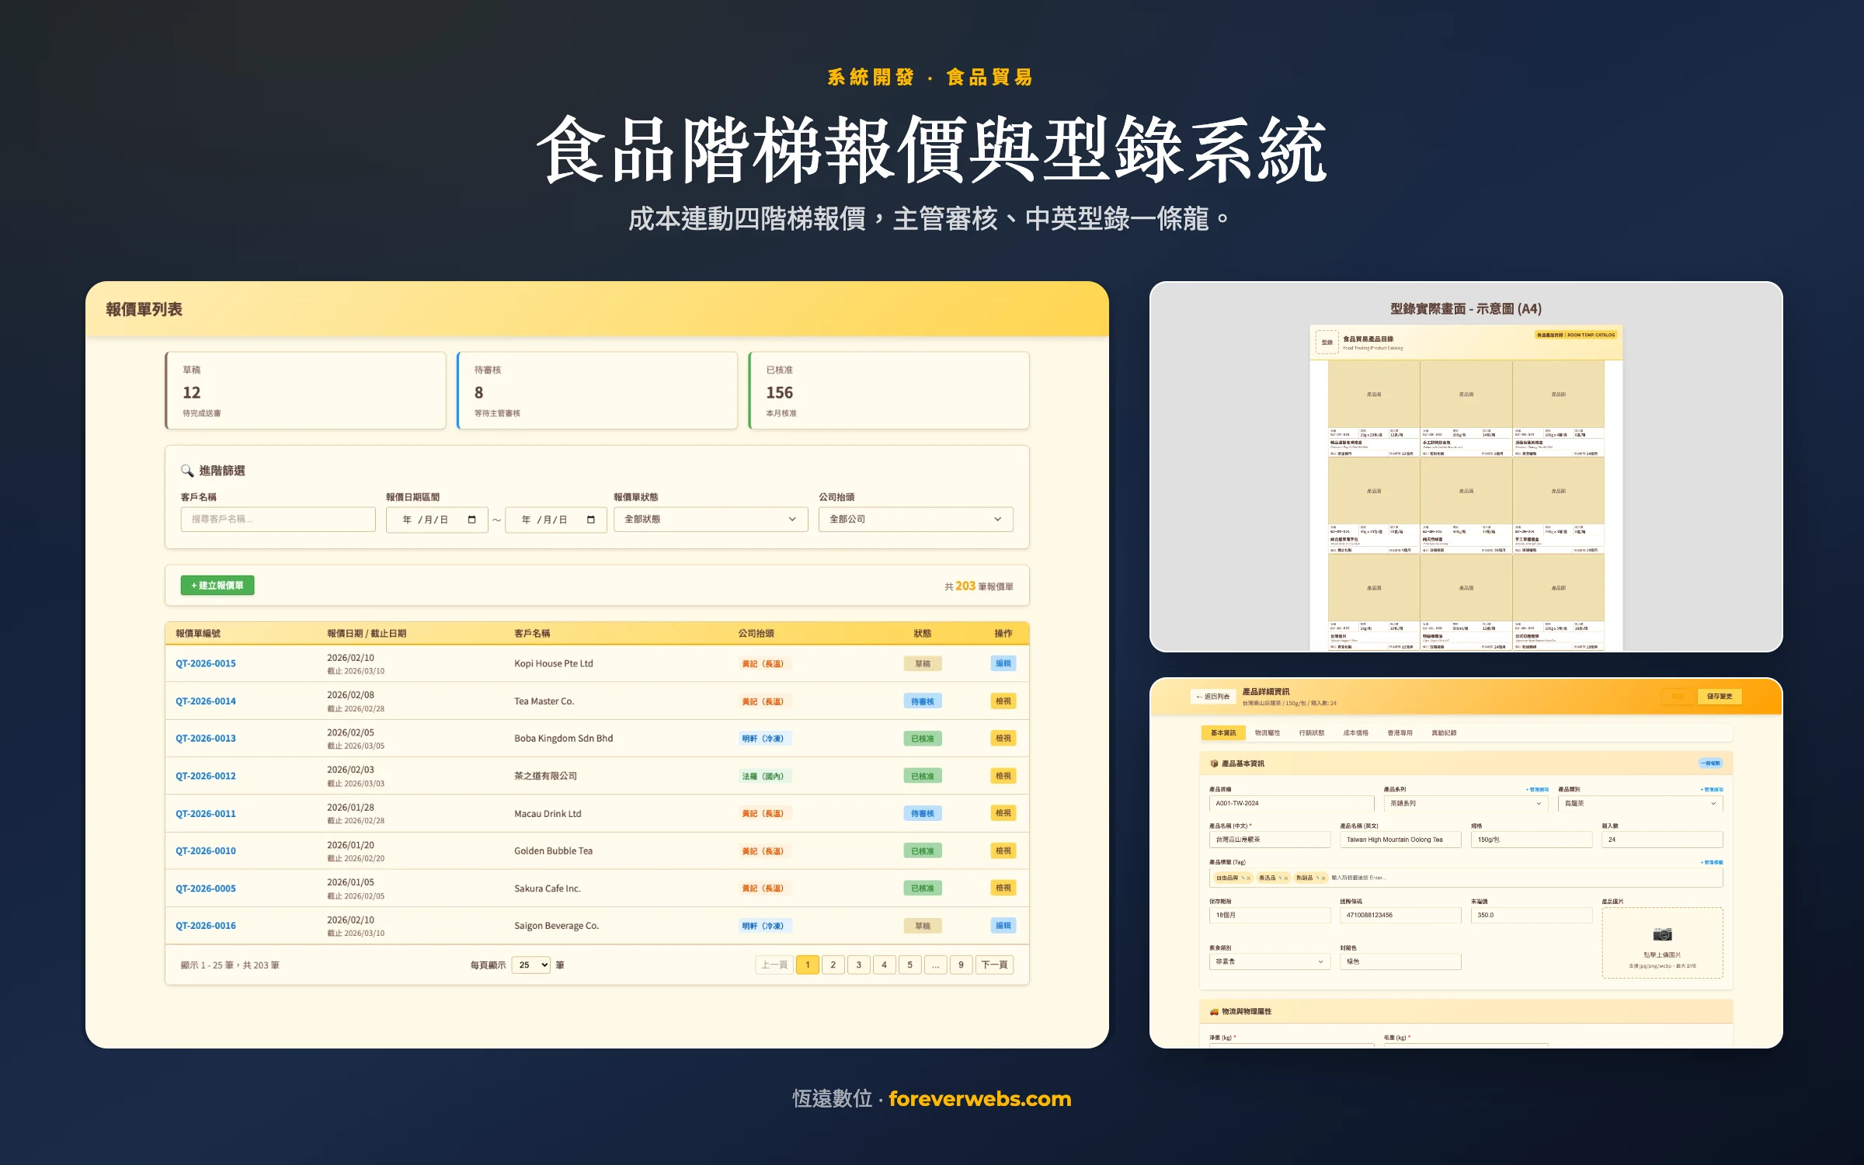Click 檢視 button for QT-2026-0005
The image size is (1864, 1165).
[x=1003, y=888]
